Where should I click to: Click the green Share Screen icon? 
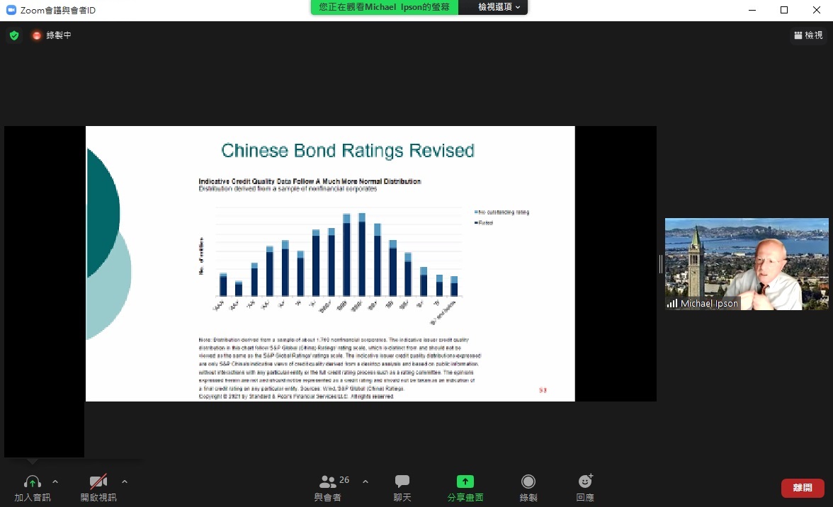tap(465, 482)
